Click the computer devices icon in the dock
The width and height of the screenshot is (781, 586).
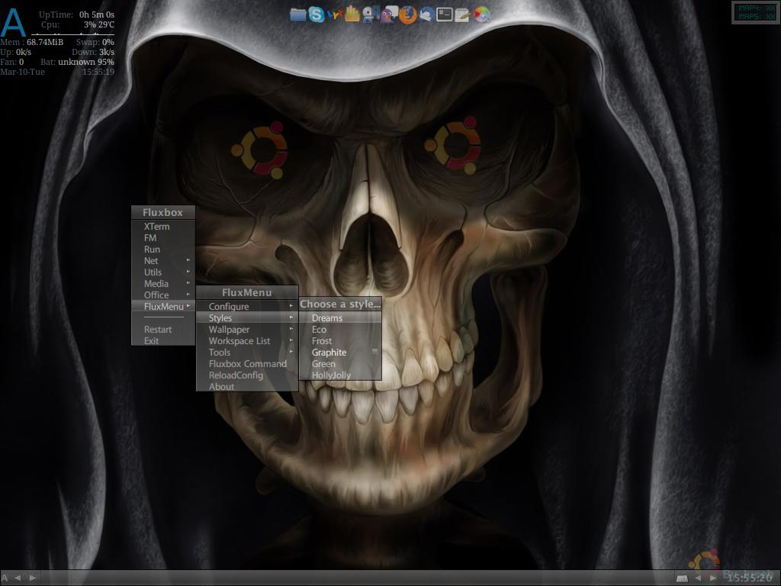click(371, 14)
